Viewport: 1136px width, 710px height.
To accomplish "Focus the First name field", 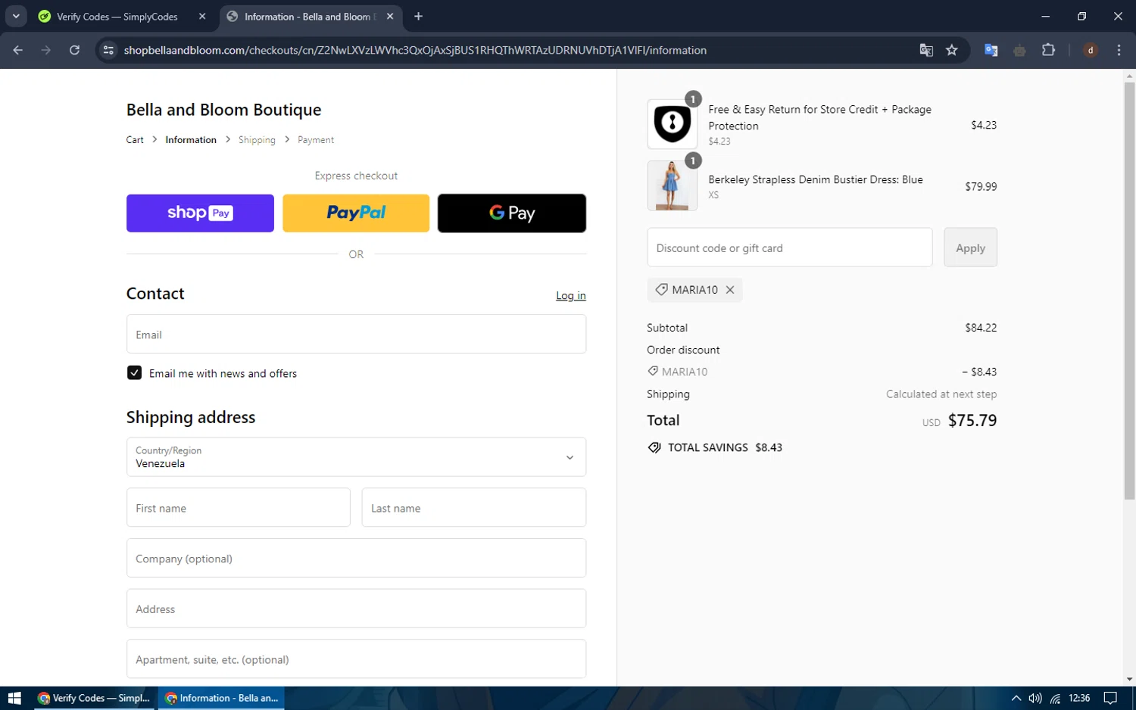I will [x=239, y=508].
